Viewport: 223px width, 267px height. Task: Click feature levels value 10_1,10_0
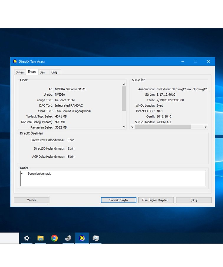point(164,117)
